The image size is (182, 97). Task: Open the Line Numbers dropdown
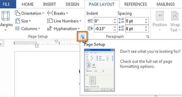(64, 21)
